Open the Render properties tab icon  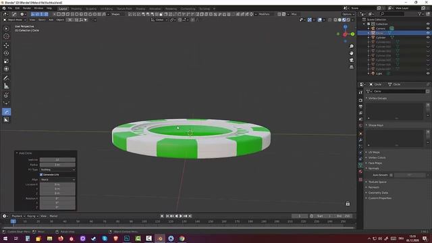tap(360, 101)
